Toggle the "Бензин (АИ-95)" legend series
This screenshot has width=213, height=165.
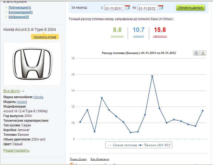(155, 145)
